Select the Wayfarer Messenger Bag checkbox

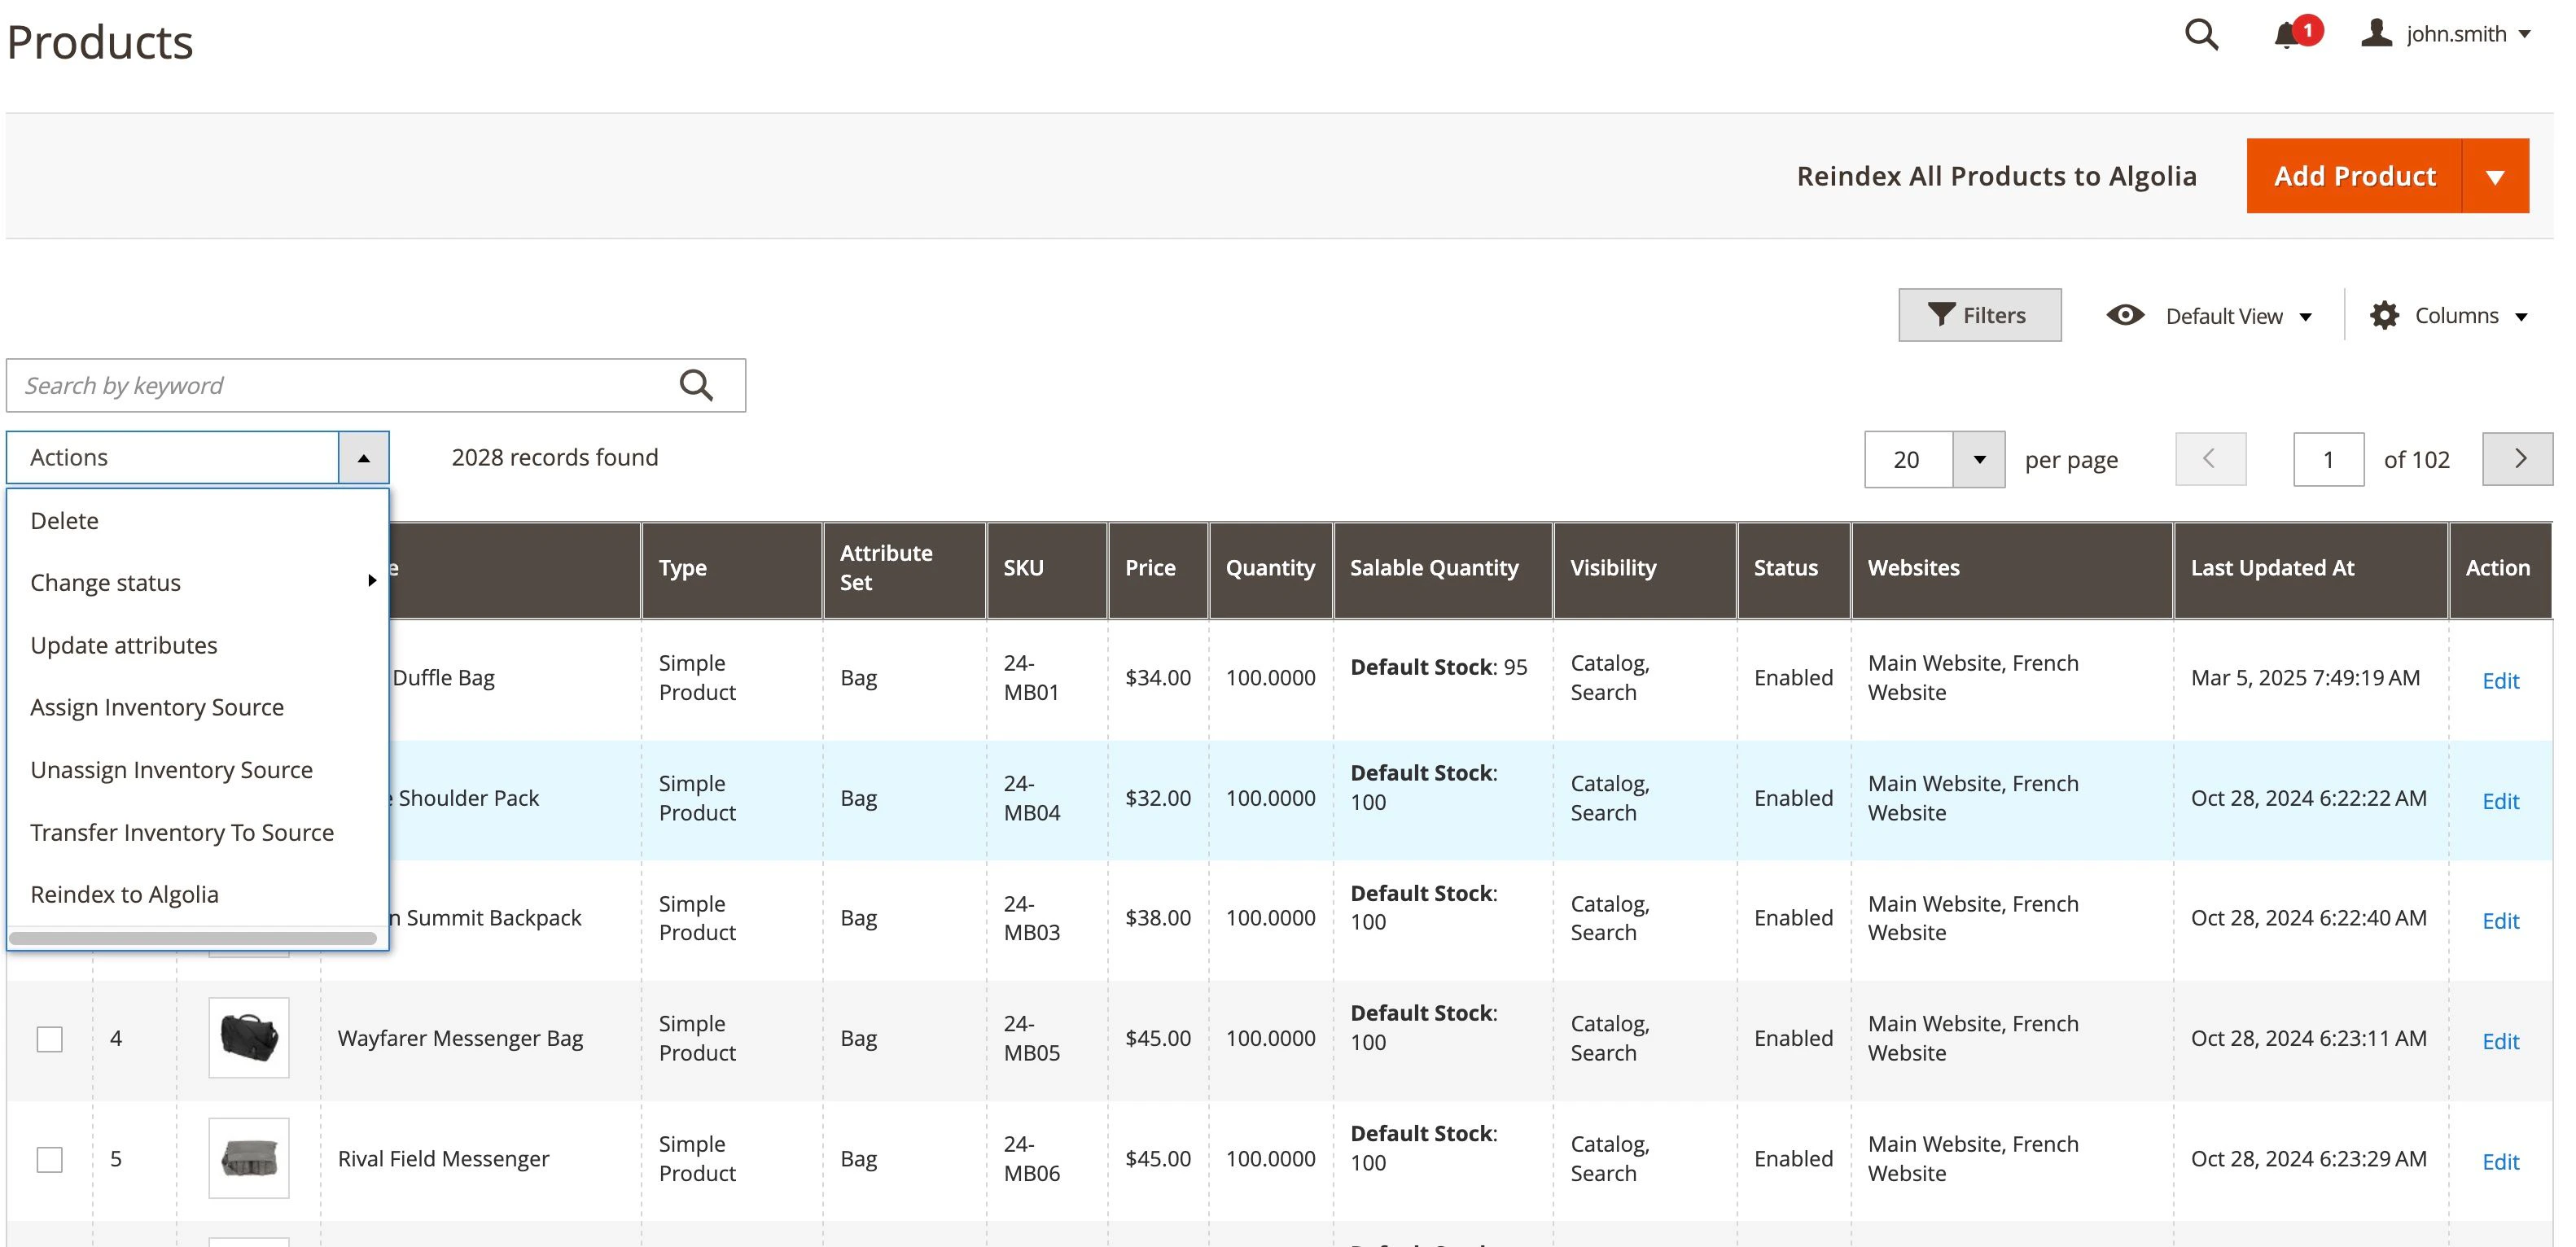[x=48, y=1039]
